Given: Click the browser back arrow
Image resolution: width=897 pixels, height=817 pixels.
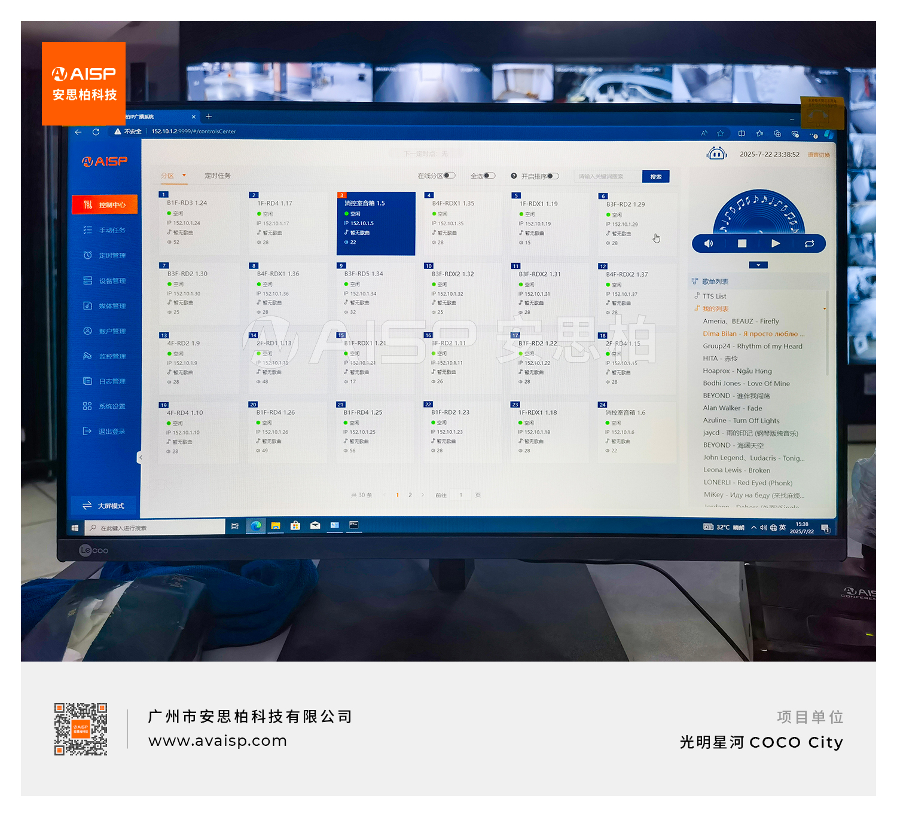Looking at the screenshot, I should (x=78, y=131).
